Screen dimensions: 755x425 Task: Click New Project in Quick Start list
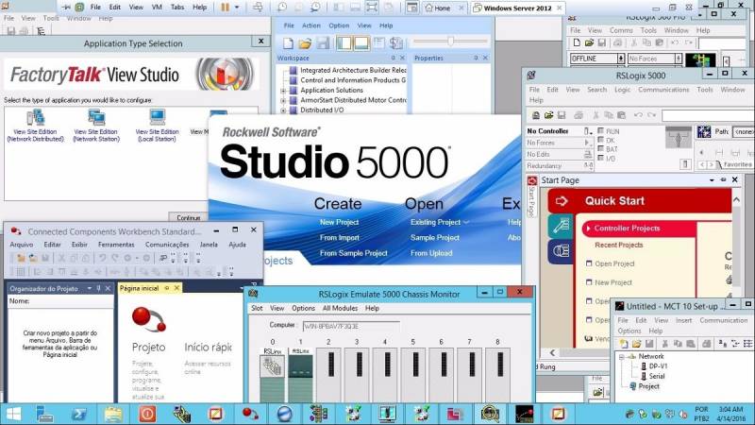pyautogui.click(x=612, y=282)
